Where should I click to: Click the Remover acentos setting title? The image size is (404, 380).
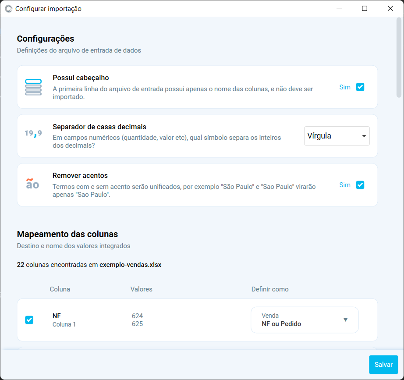(80, 175)
